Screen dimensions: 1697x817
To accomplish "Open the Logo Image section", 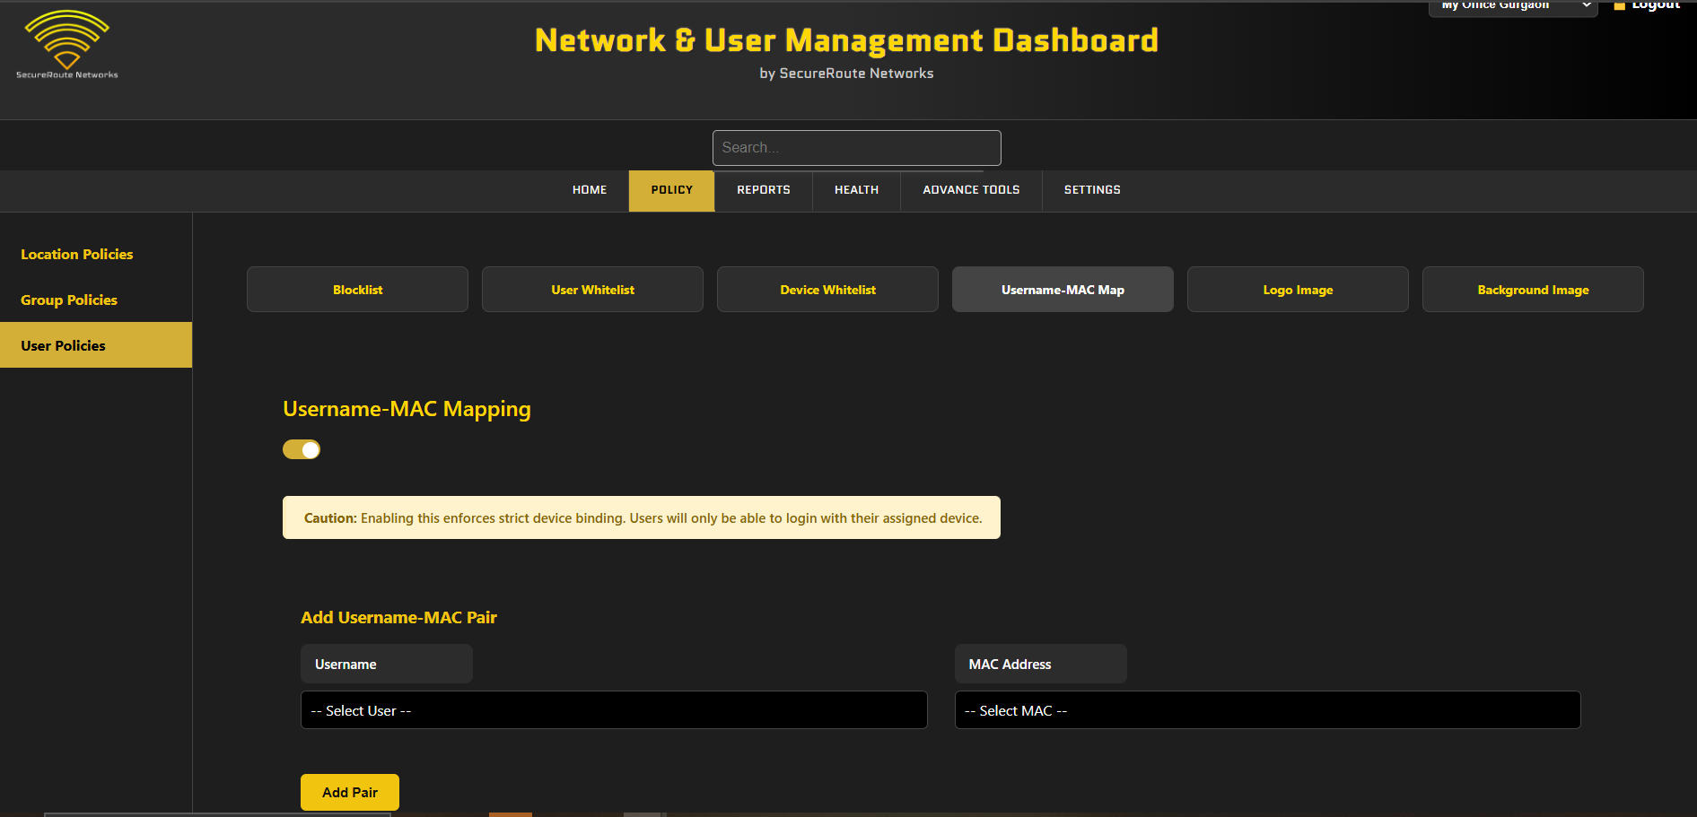I will coord(1297,289).
